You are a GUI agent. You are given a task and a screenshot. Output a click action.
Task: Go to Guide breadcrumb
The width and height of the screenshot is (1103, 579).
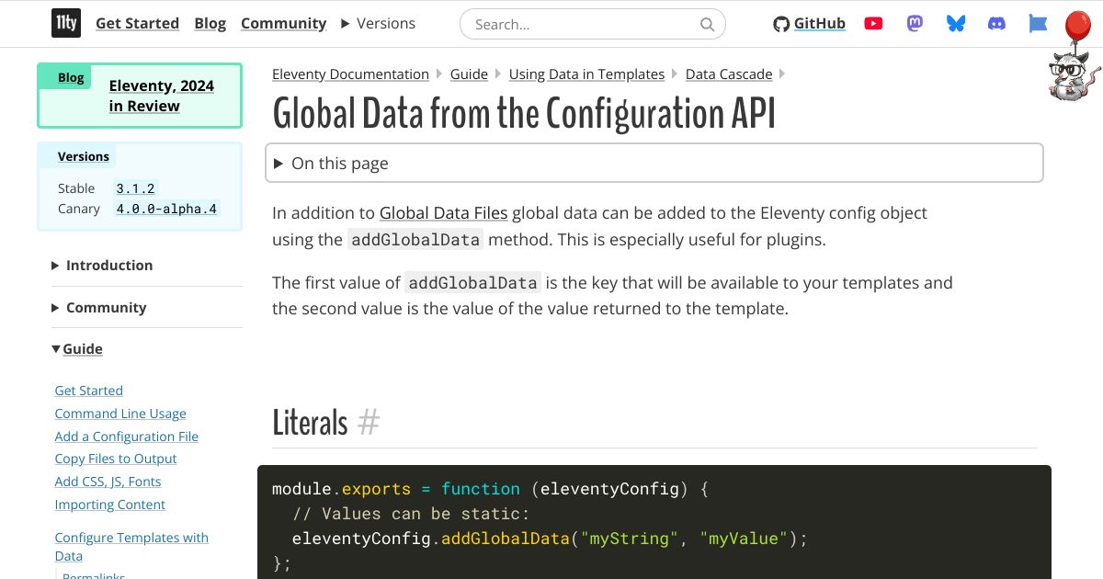[469, 74]
